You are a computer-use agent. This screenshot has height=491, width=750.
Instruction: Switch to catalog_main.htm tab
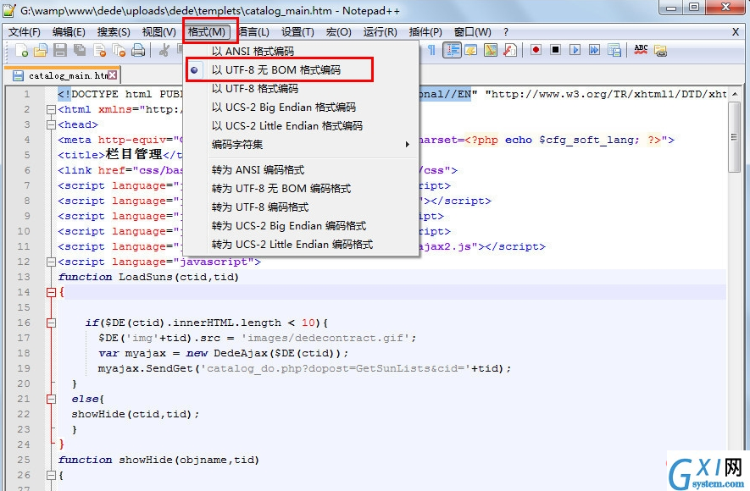coord(62,75)
